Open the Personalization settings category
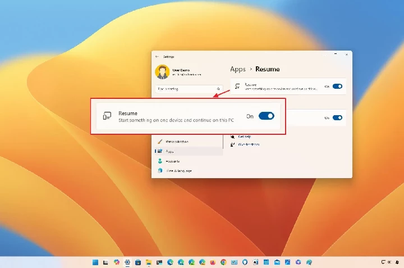404x268 pixels. click(177, 142)
